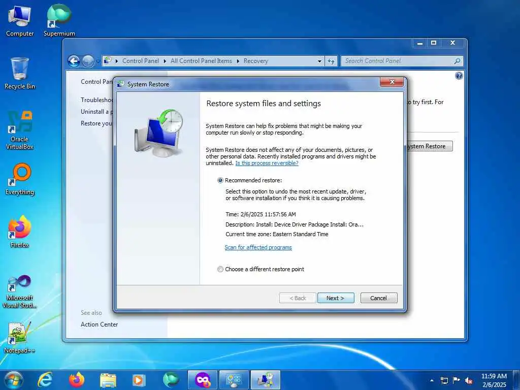The width and height of the screenshot is (520, 390).
Task: Open Microsoft Visual Studio desktop shortcut
Action: click(x=20, y=291)
